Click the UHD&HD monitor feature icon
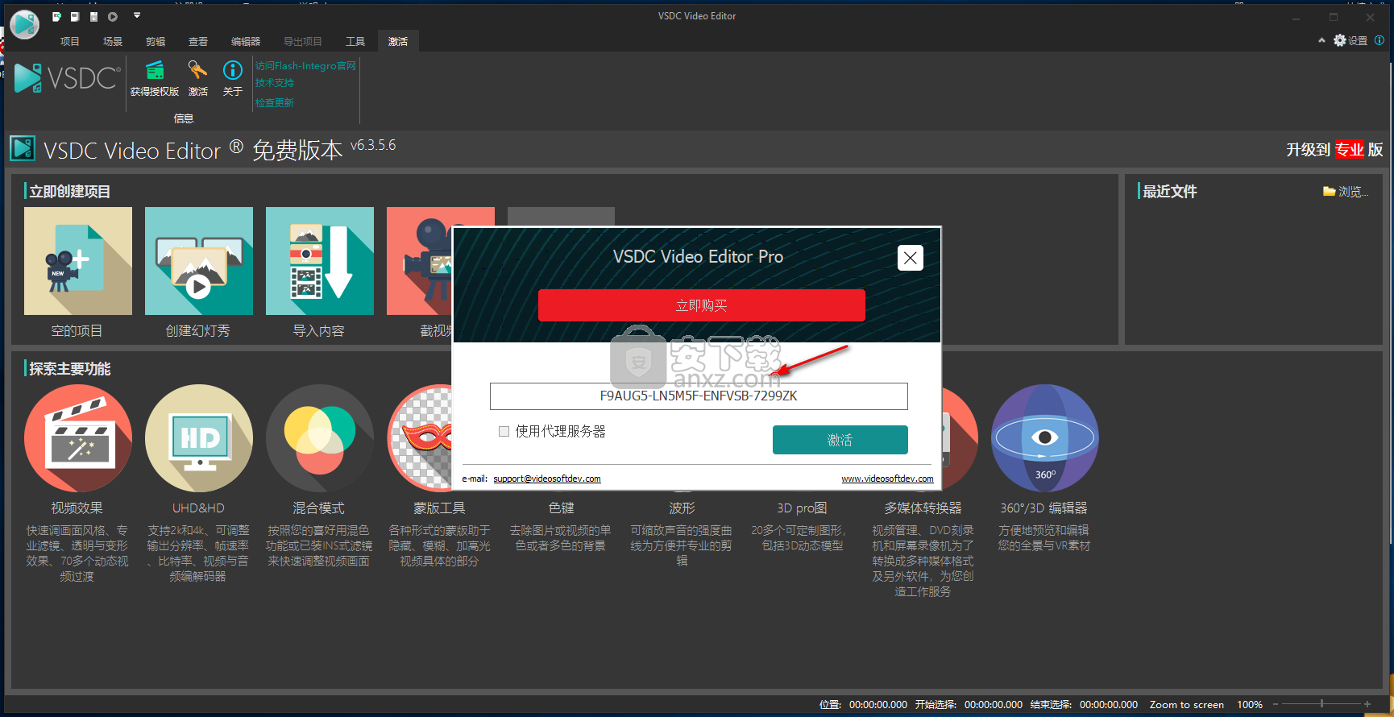Viewport: 1394px width, 717px height. coord(199,438)
